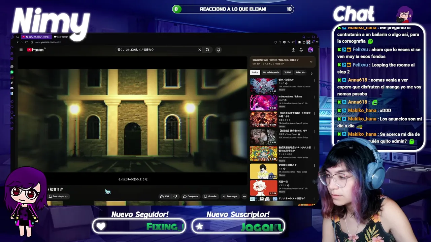
Task: Go back in browser navigation
Action: [18, 42]
